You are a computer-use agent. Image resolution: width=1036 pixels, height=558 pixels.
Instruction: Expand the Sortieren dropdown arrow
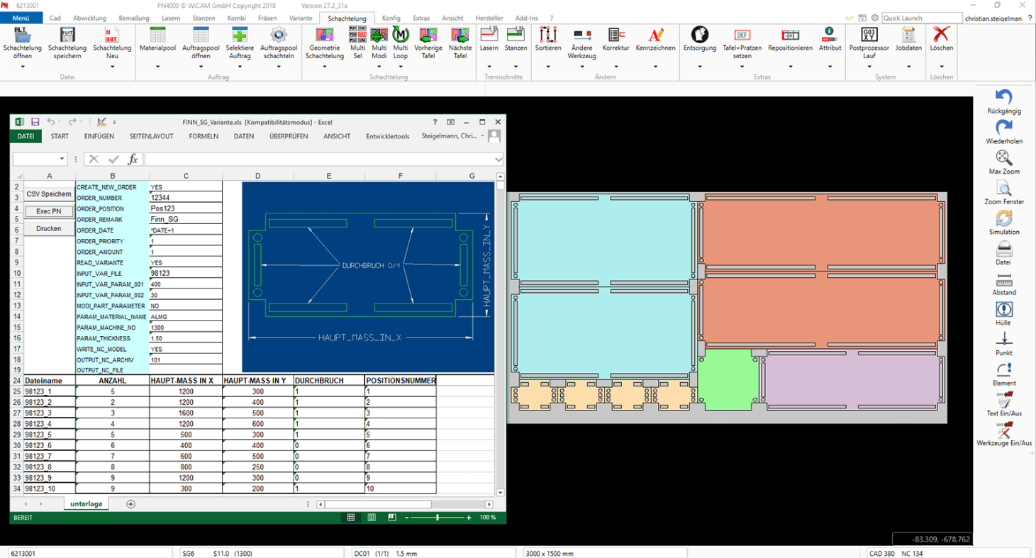(548, 67)
